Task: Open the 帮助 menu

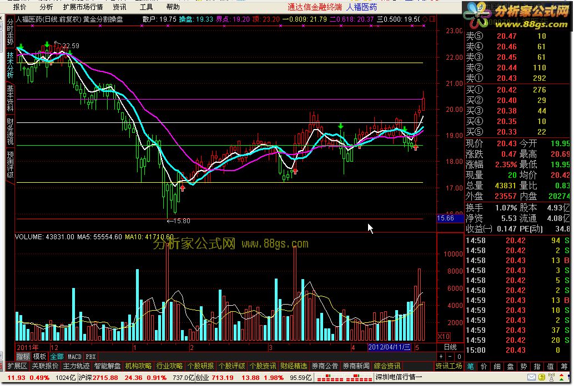Action: [x=173, y=7]
